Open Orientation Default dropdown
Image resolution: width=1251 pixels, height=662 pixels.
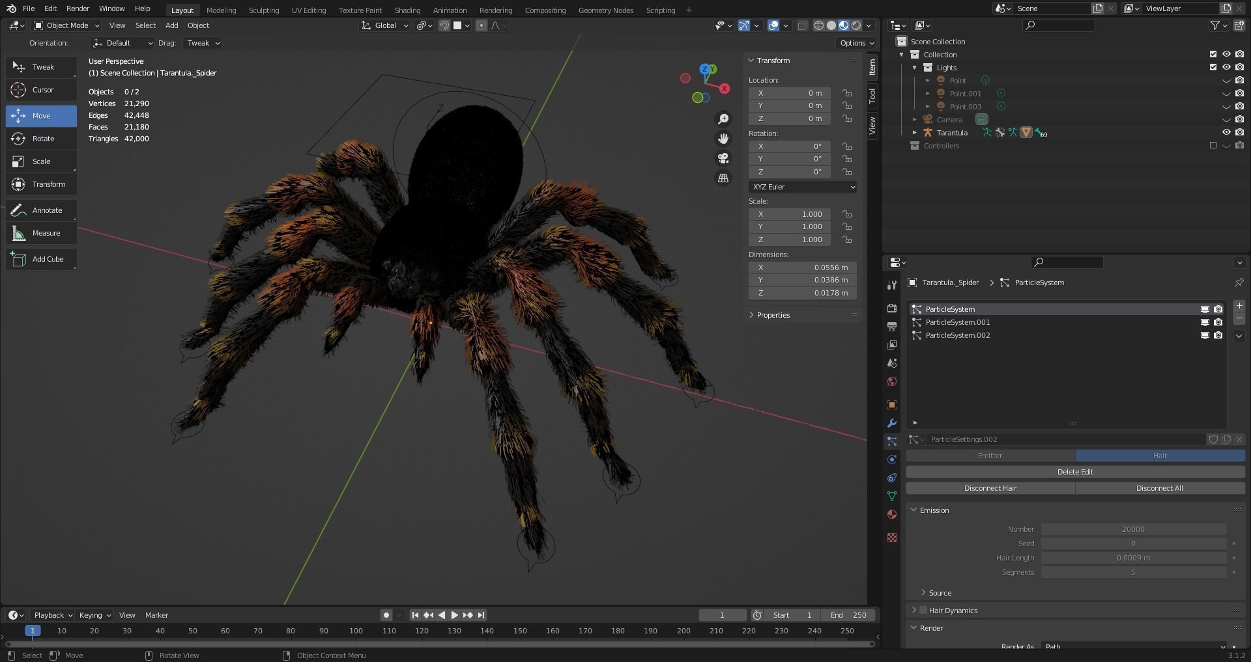click(x=122, y=43)
